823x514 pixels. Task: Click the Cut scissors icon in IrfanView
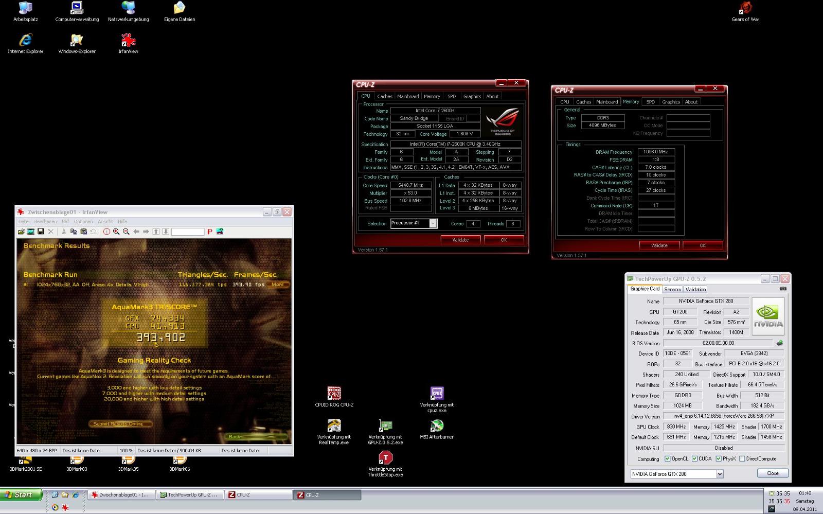[64, 232]
